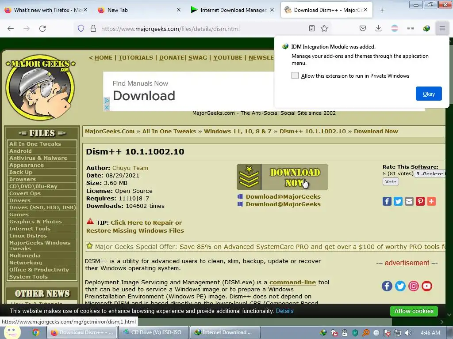Open SWAG in the site navigation

198,58
